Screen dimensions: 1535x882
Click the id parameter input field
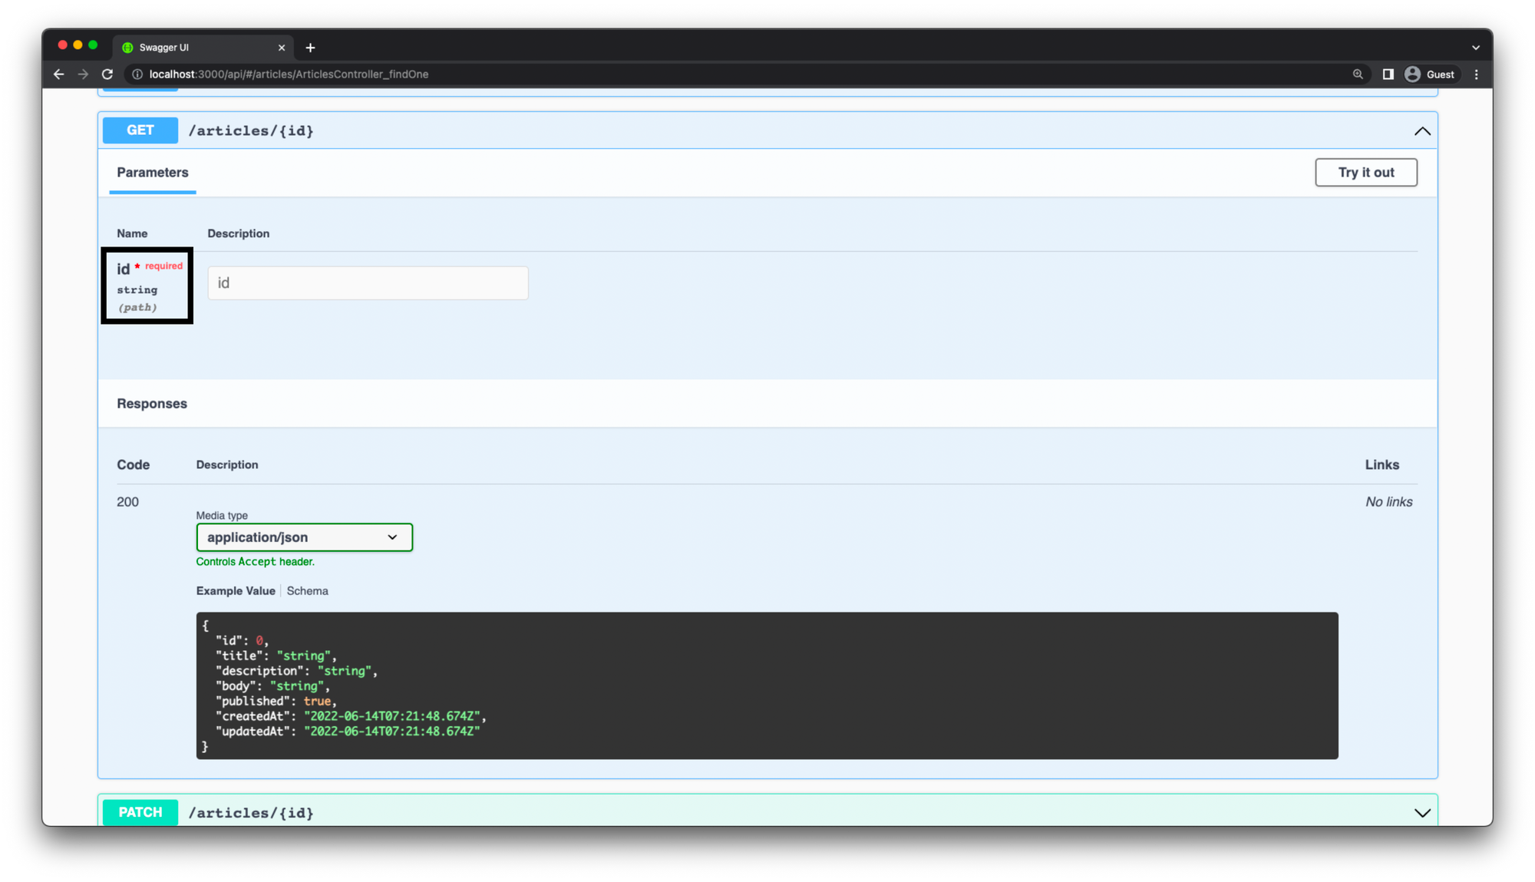point(368,283)
